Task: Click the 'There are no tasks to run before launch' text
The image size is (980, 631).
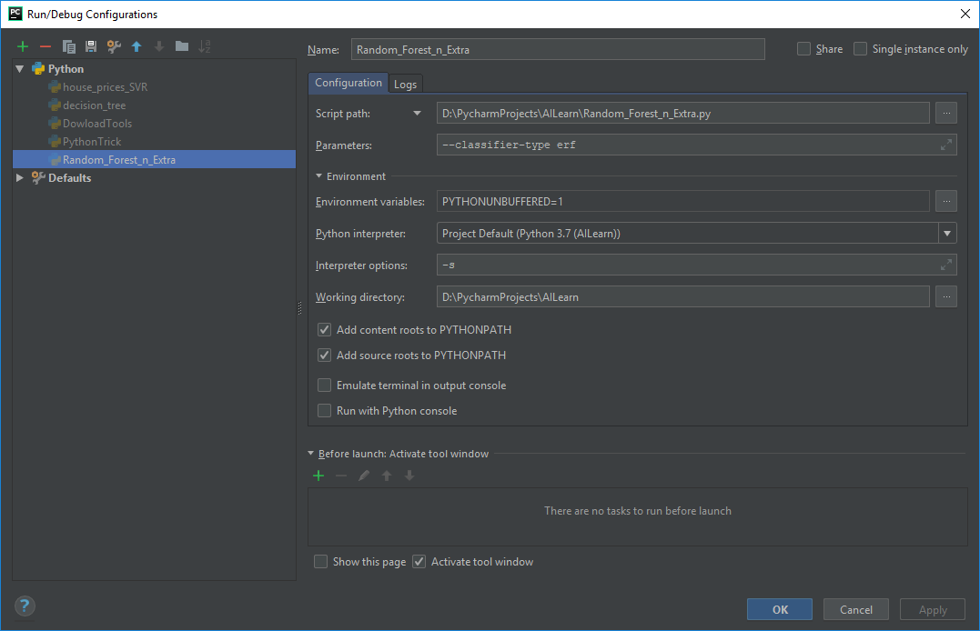Action: click(x=638, y=511)
